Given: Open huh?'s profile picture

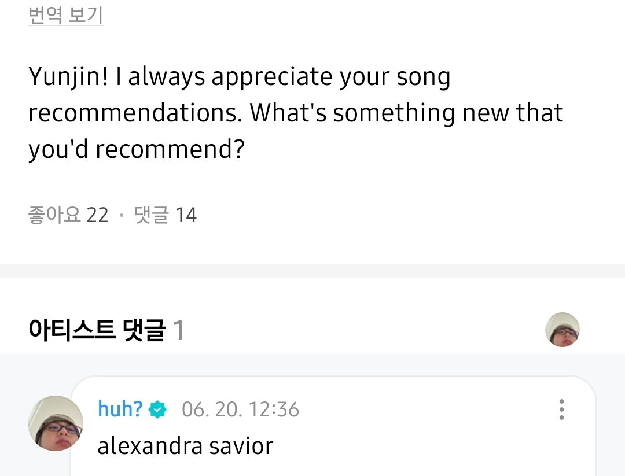Looking at the screenshot, I should (56, 423).
